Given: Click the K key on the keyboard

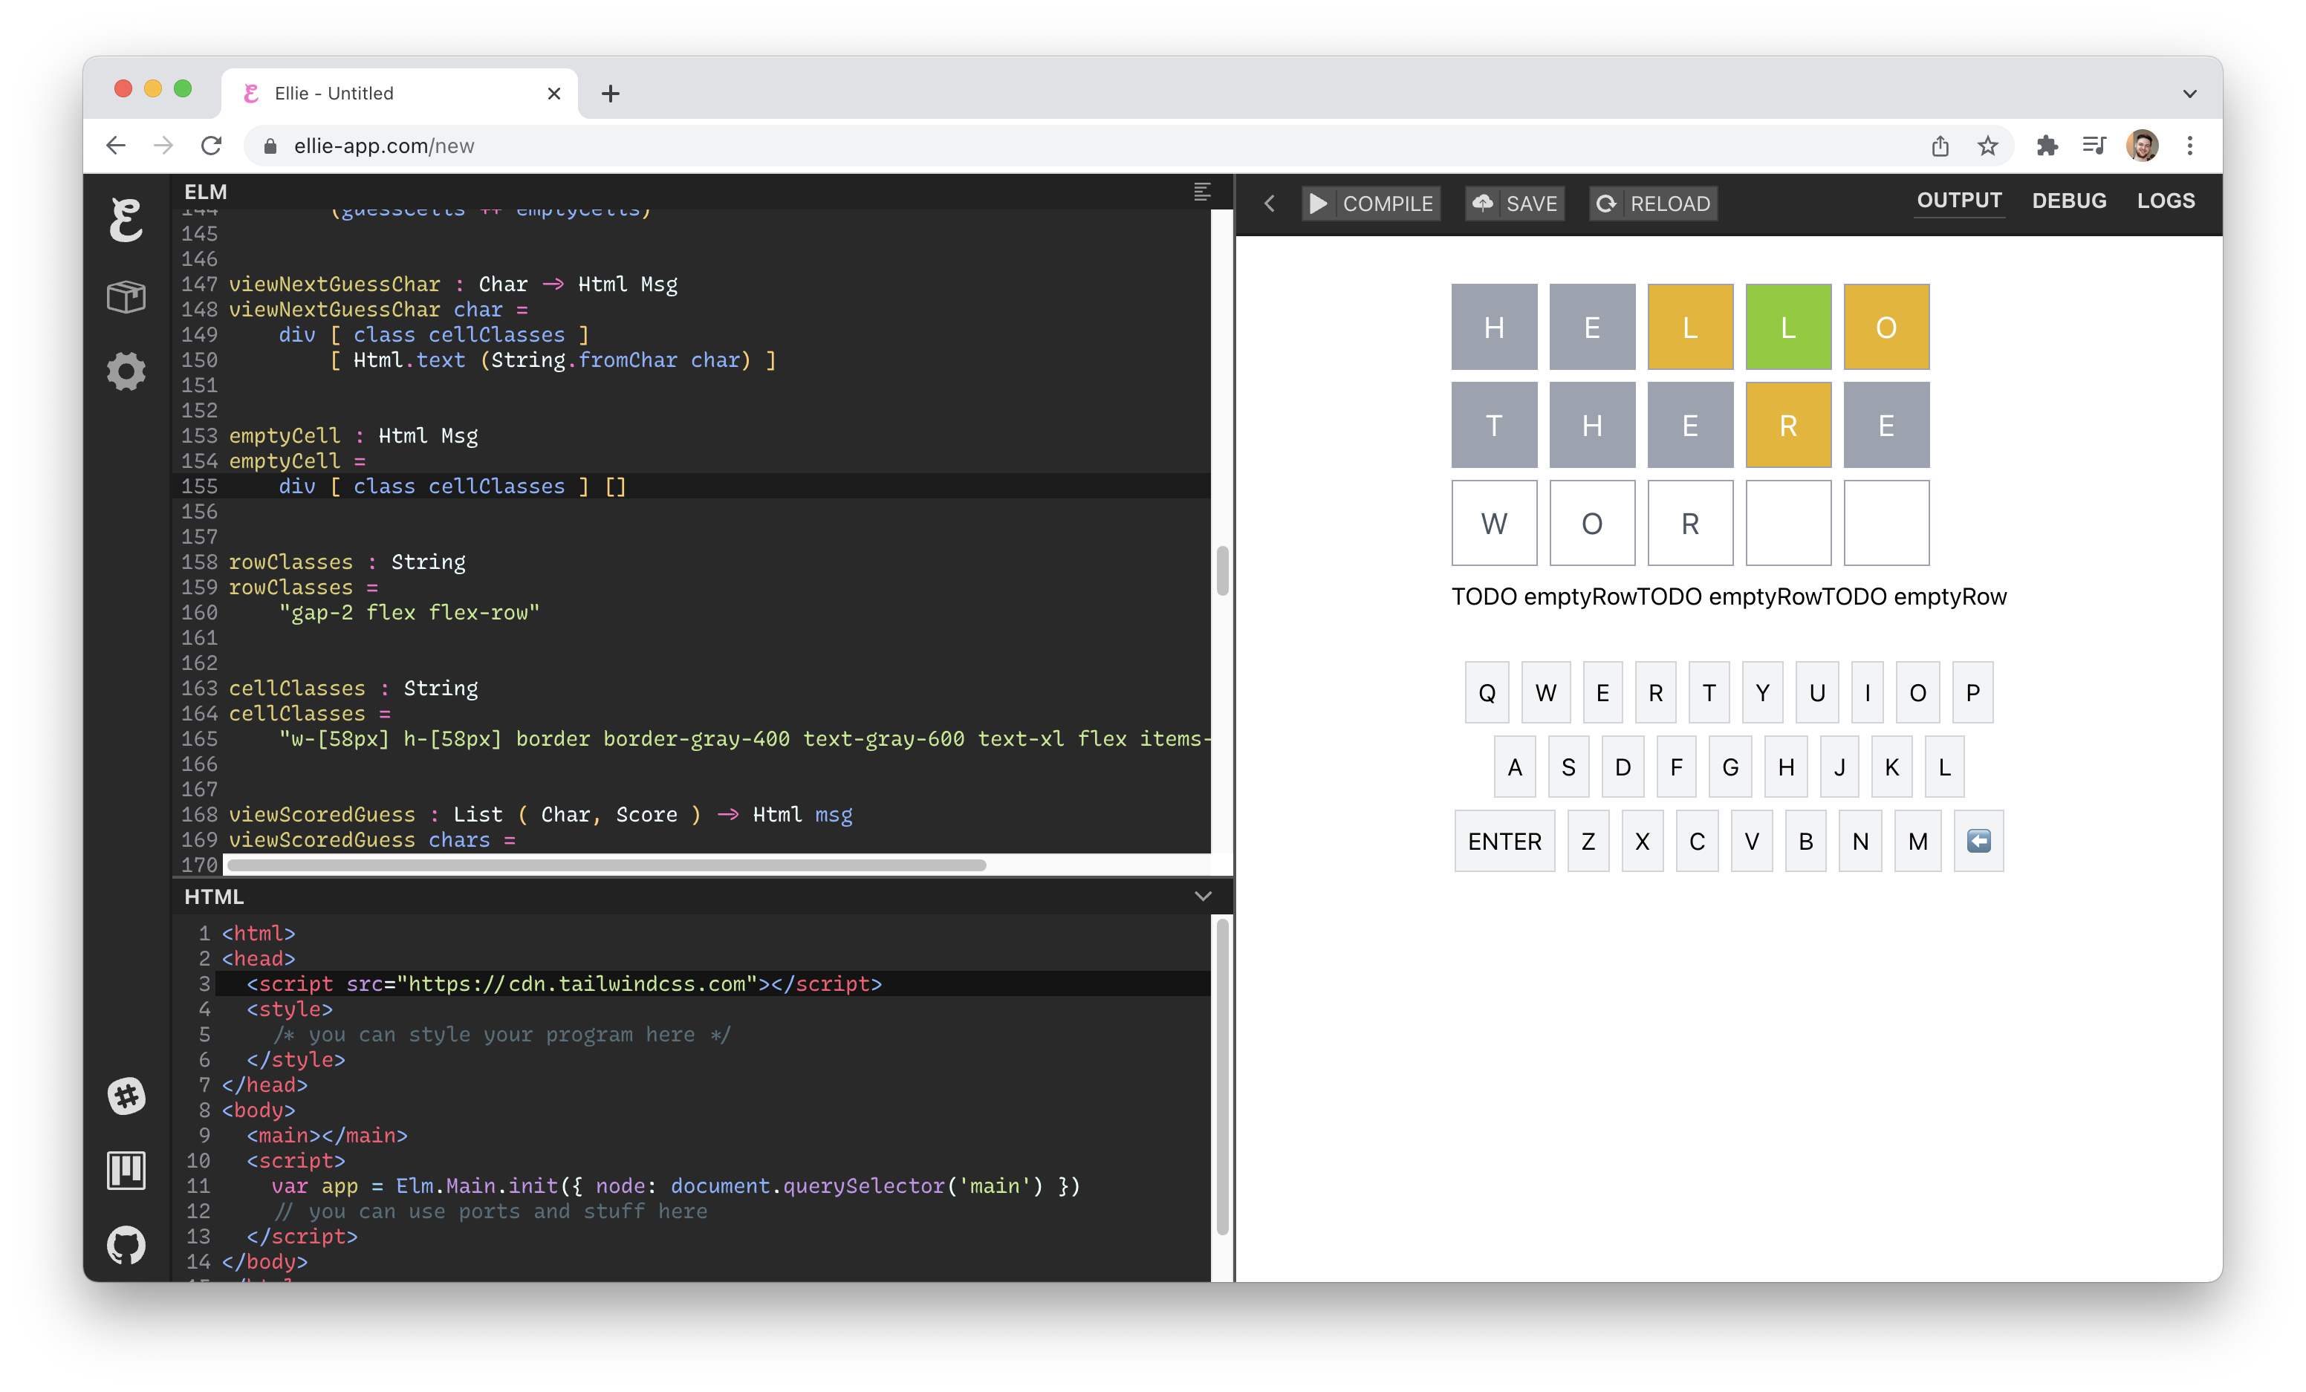Looking at the screenshot, I should 1891,767.
